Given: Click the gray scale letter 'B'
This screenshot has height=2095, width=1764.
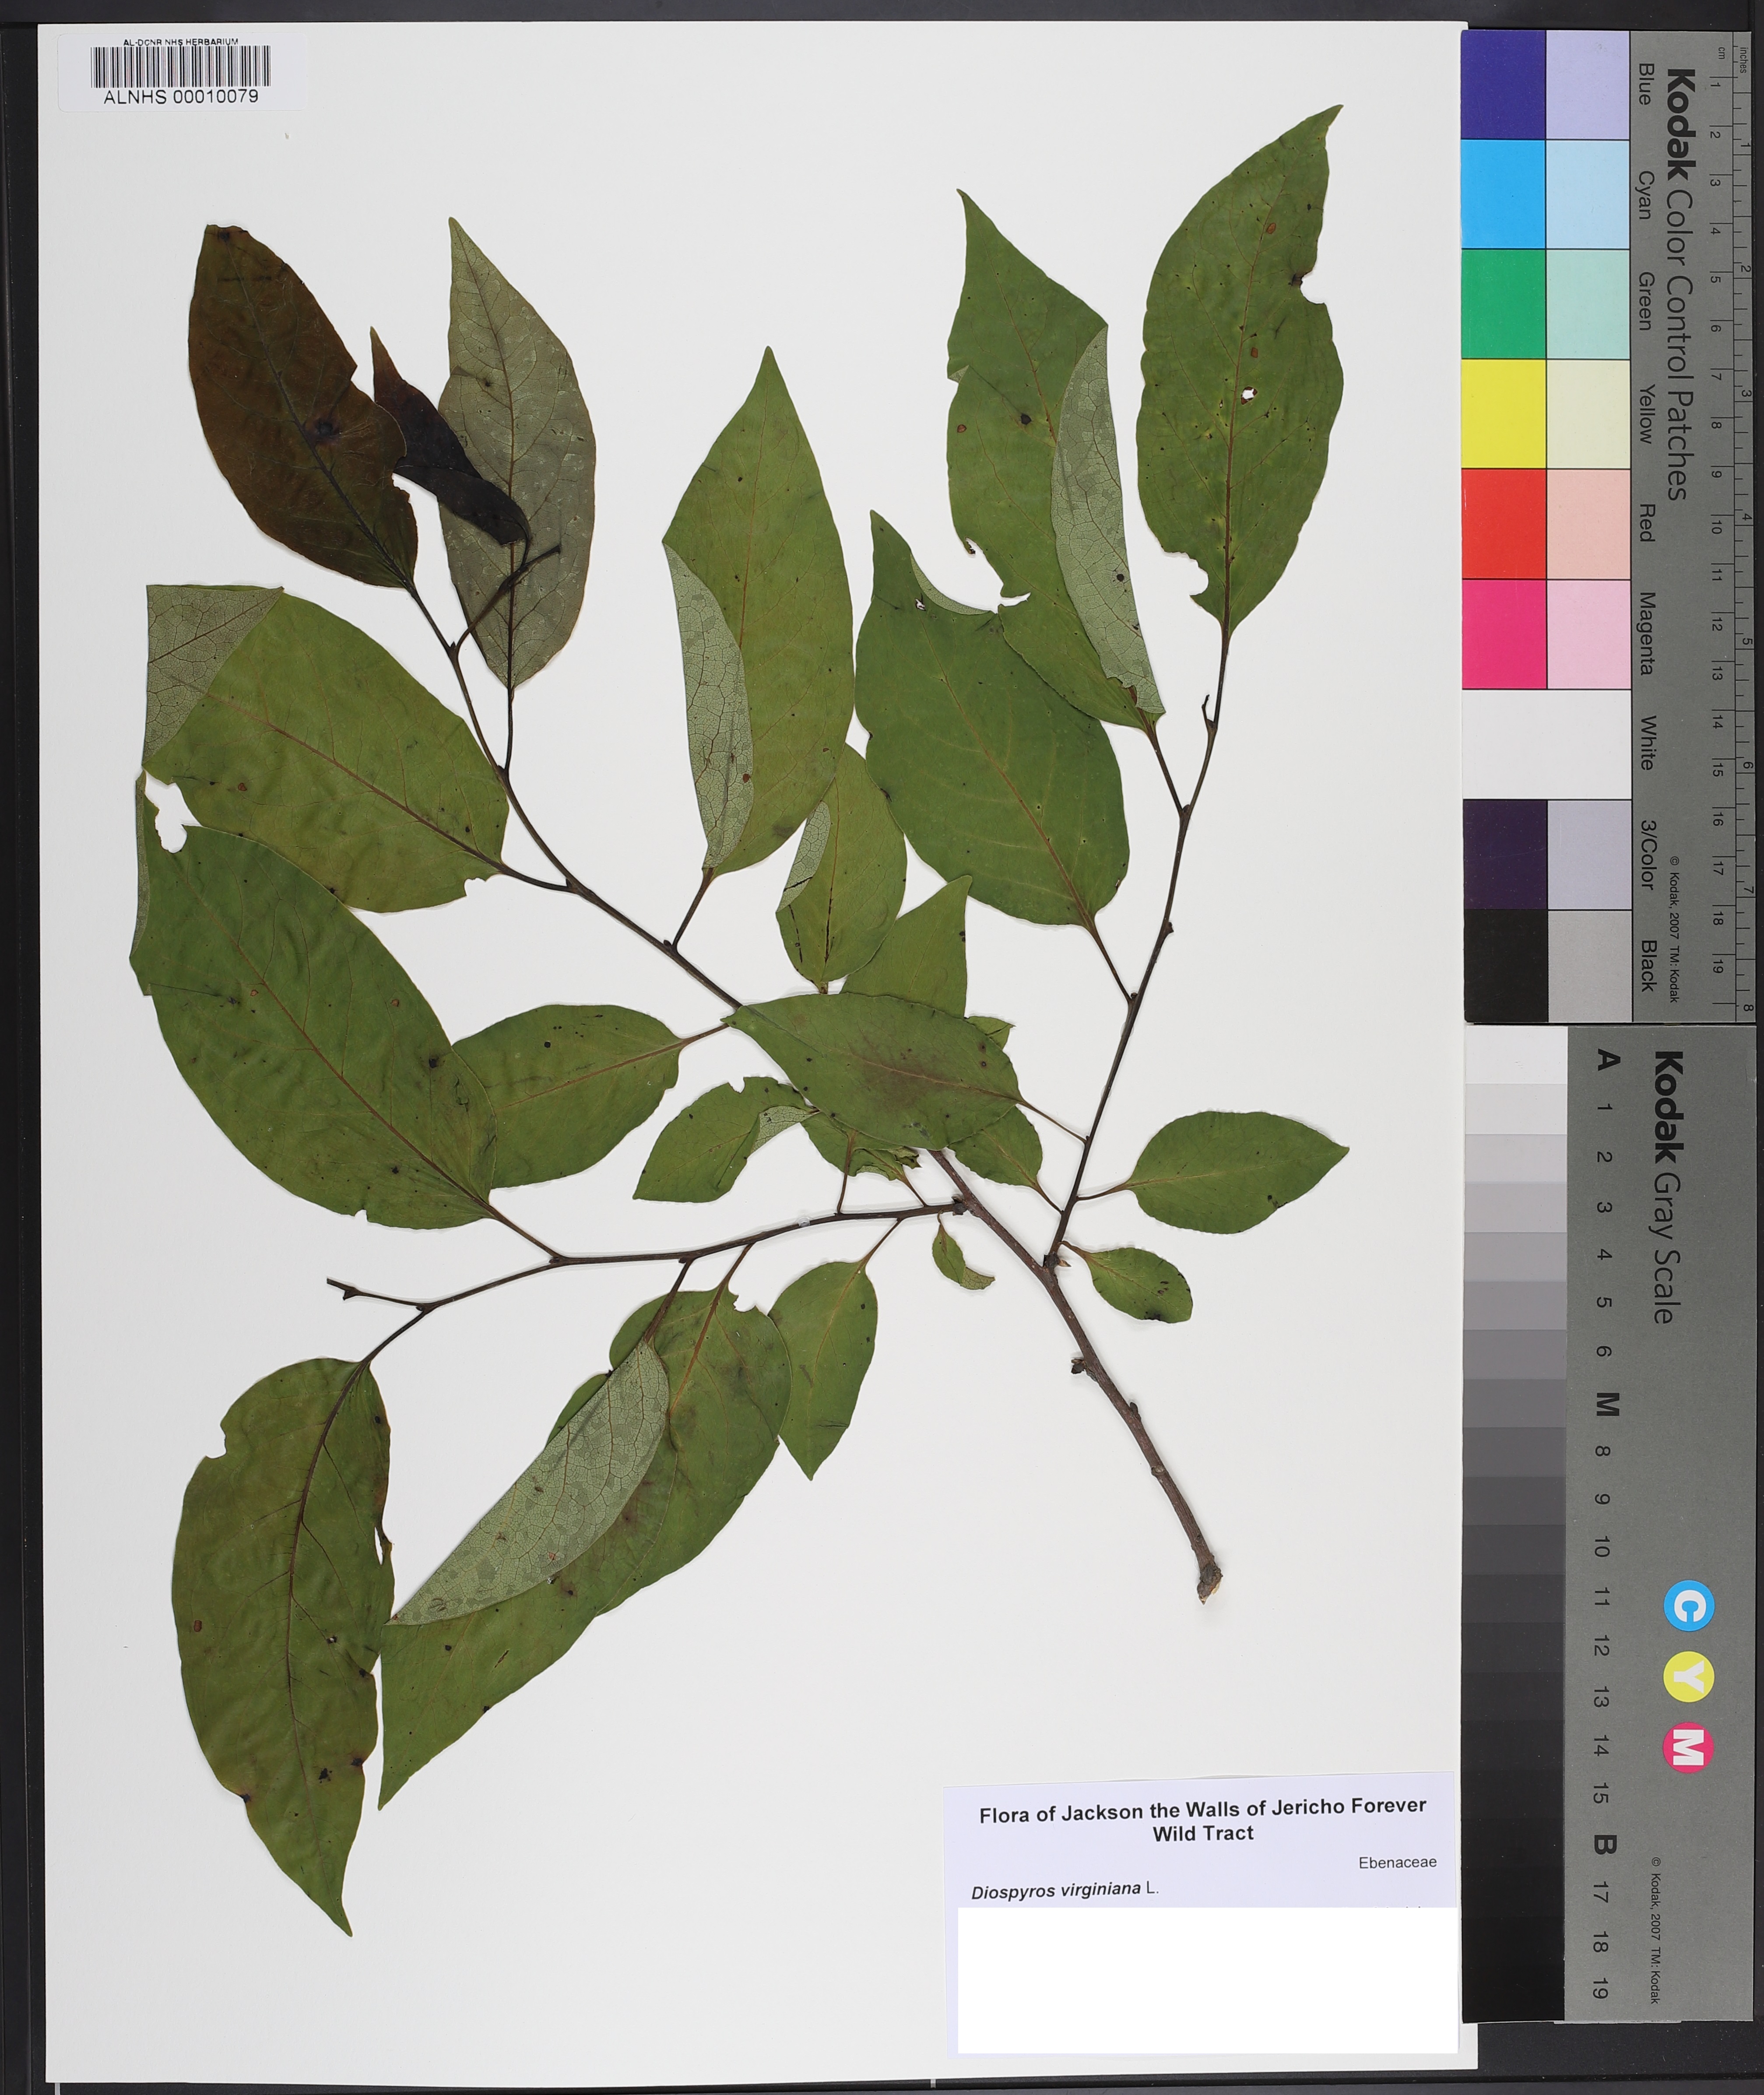Looking at the screenshot, I should 1605,1845.
